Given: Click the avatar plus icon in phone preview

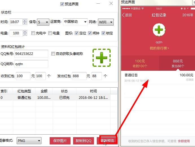Looking at the screenshot, I should [159, 30].
